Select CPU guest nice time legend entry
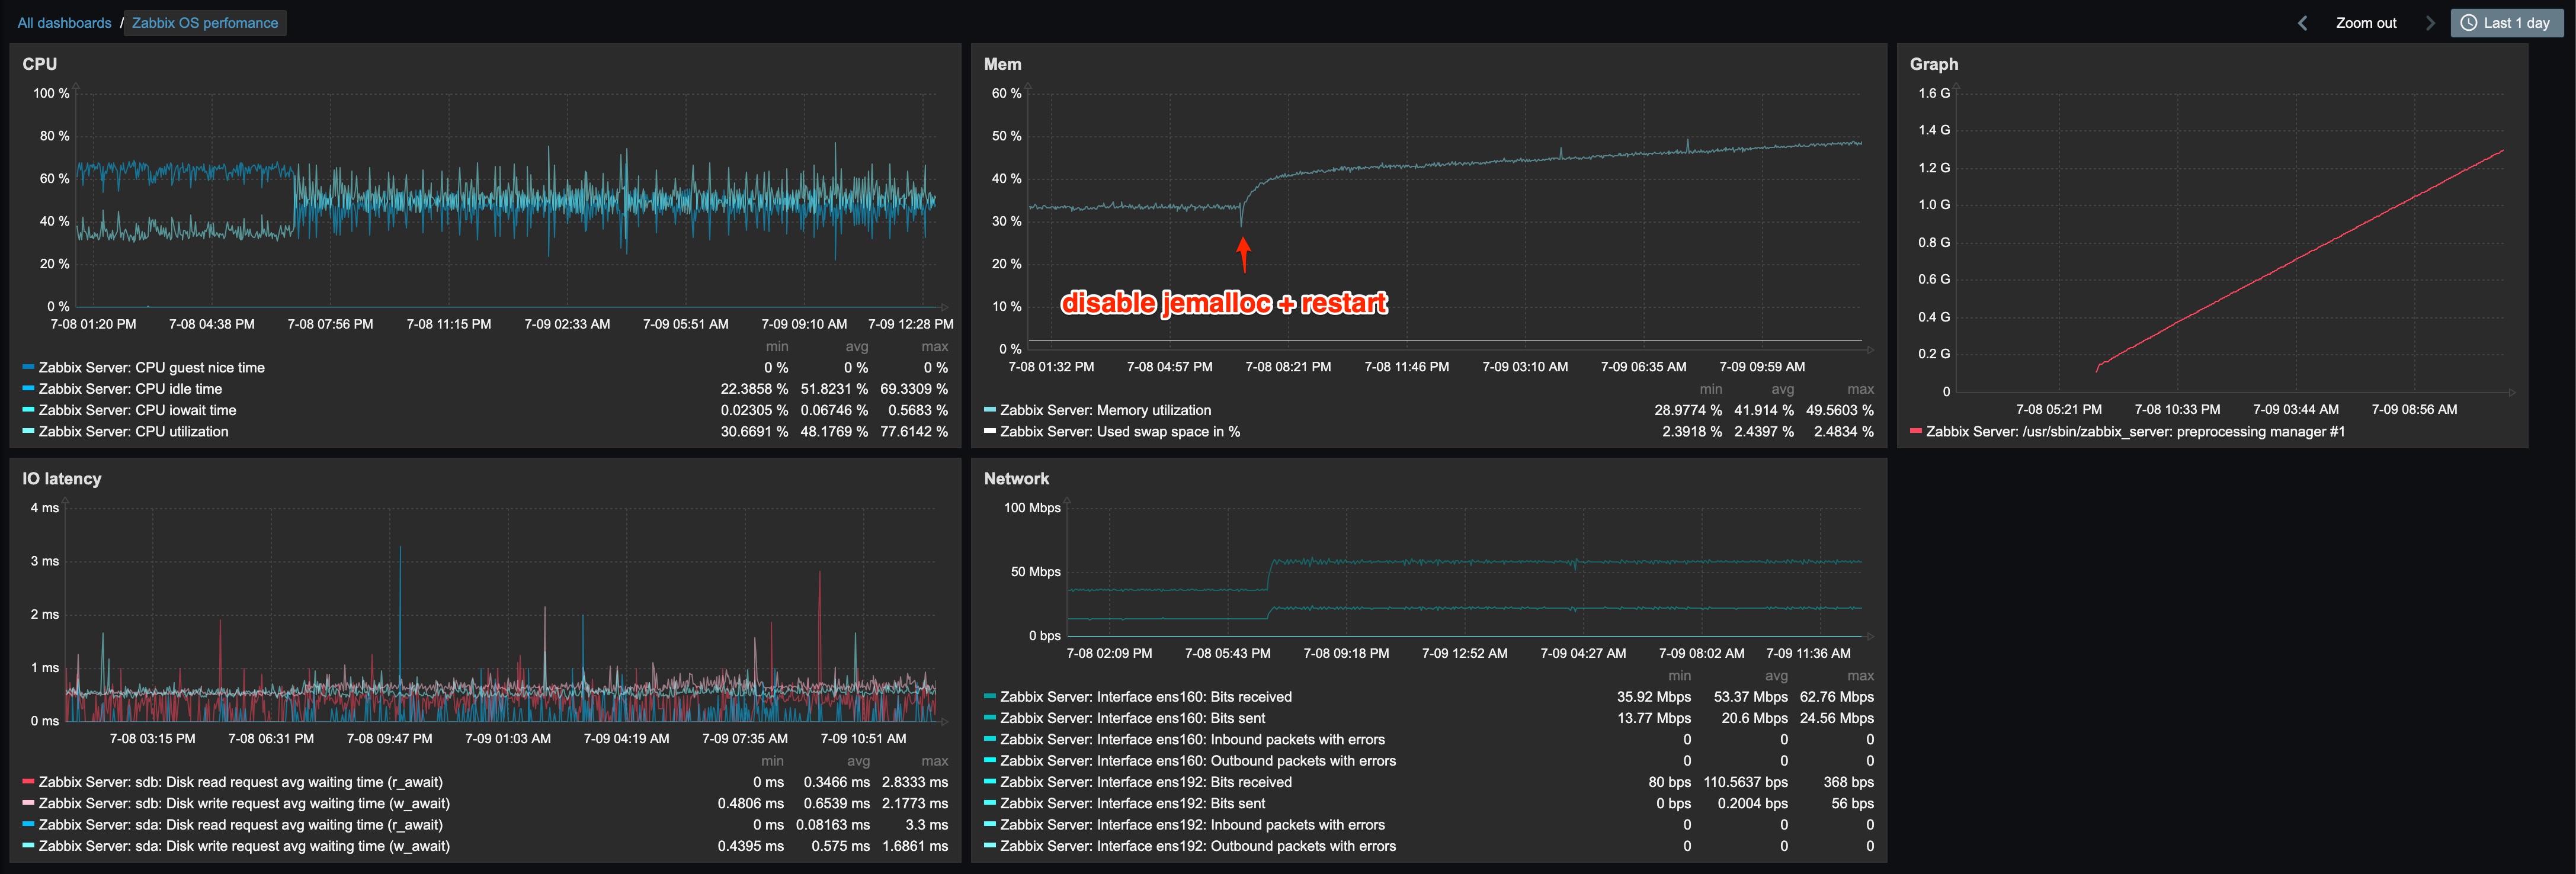 point(151,368)
